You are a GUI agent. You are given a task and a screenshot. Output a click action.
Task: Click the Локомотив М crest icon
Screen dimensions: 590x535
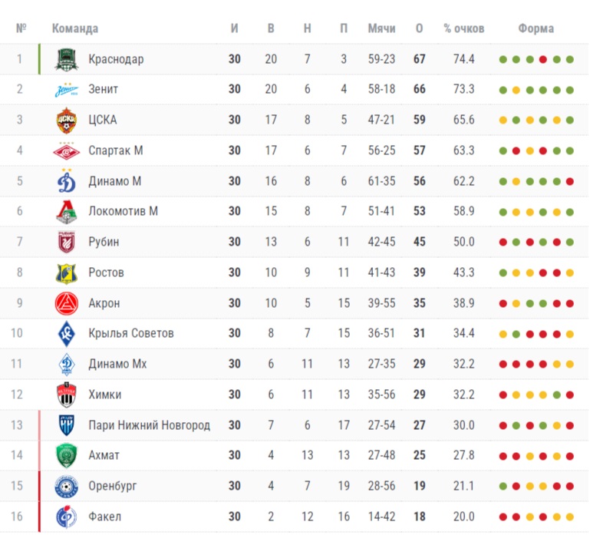67,211
